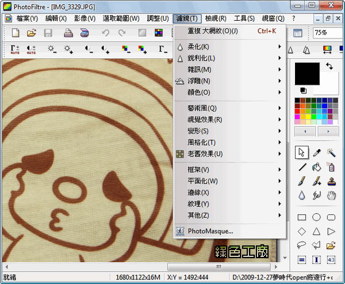Choose the rectangle selection shape
The image size is (345, 284).
pos(302,218)
